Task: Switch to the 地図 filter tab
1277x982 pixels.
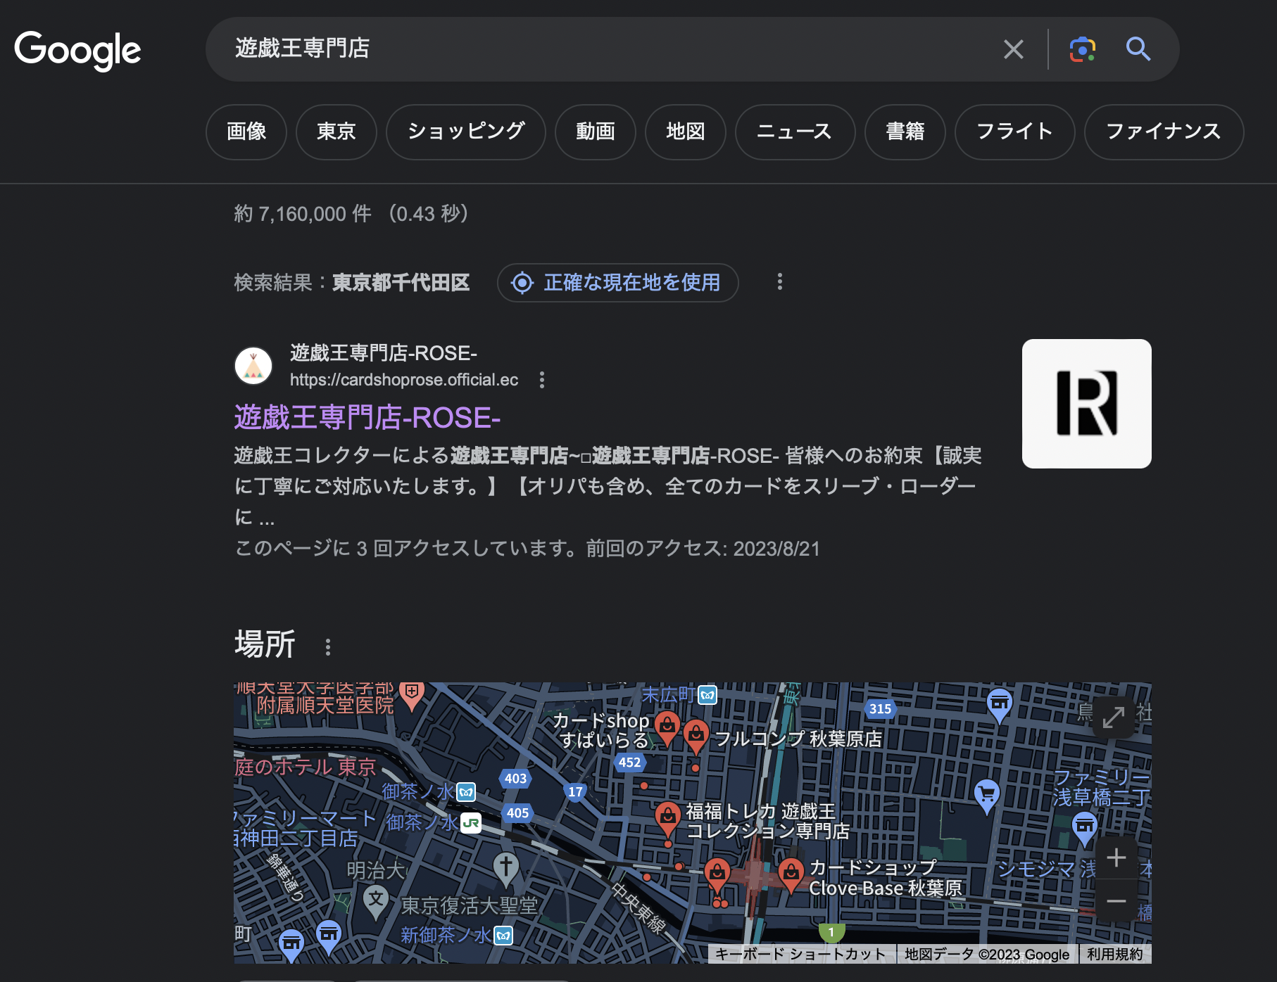Action: tap(686, 132)
